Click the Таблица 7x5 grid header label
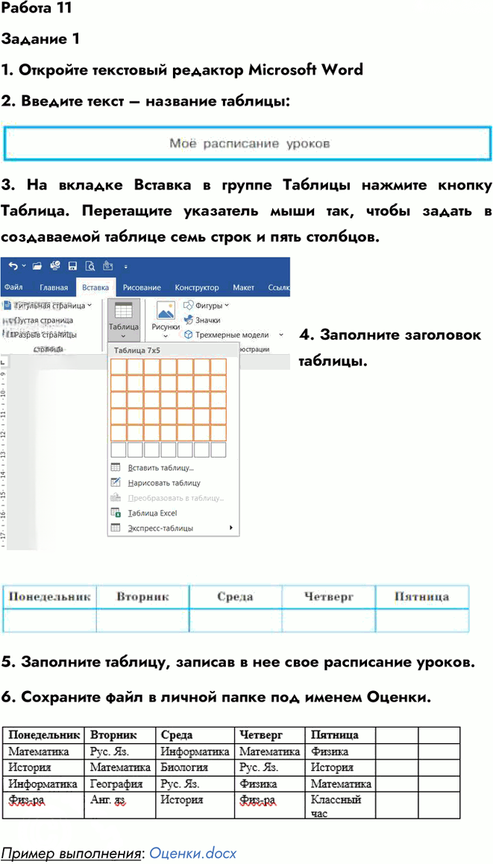This screenshot has height=864, width=493. (x=138, y=350)
